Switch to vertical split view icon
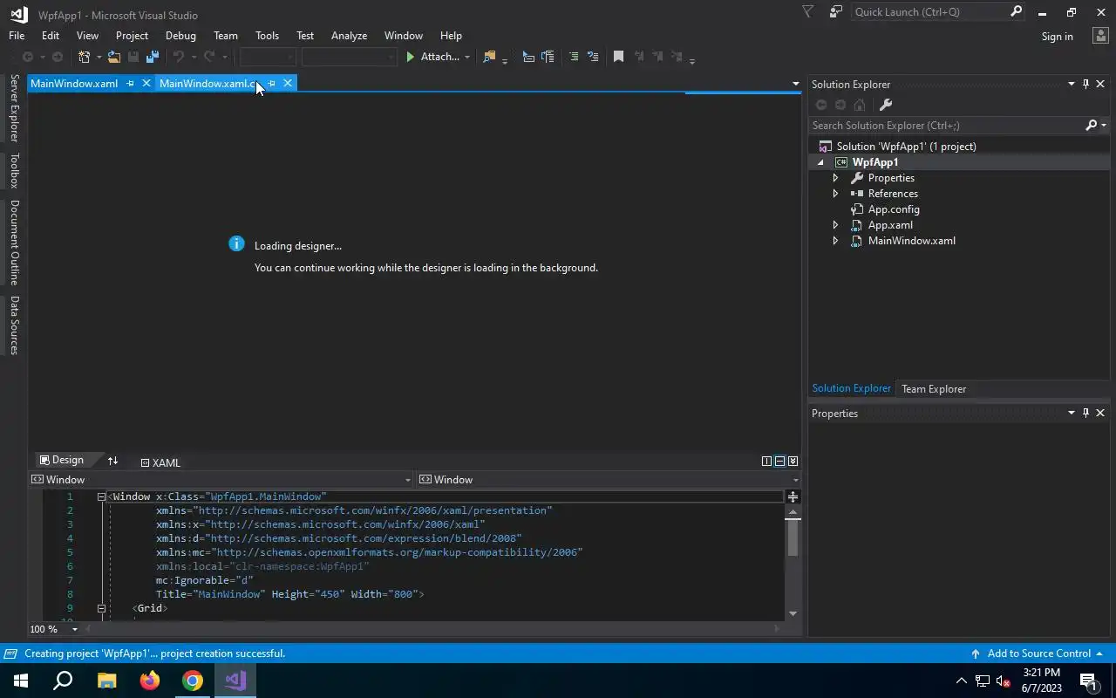Image resolution: width=1116 pixels, height=698 pixels. tap(766, 461)
